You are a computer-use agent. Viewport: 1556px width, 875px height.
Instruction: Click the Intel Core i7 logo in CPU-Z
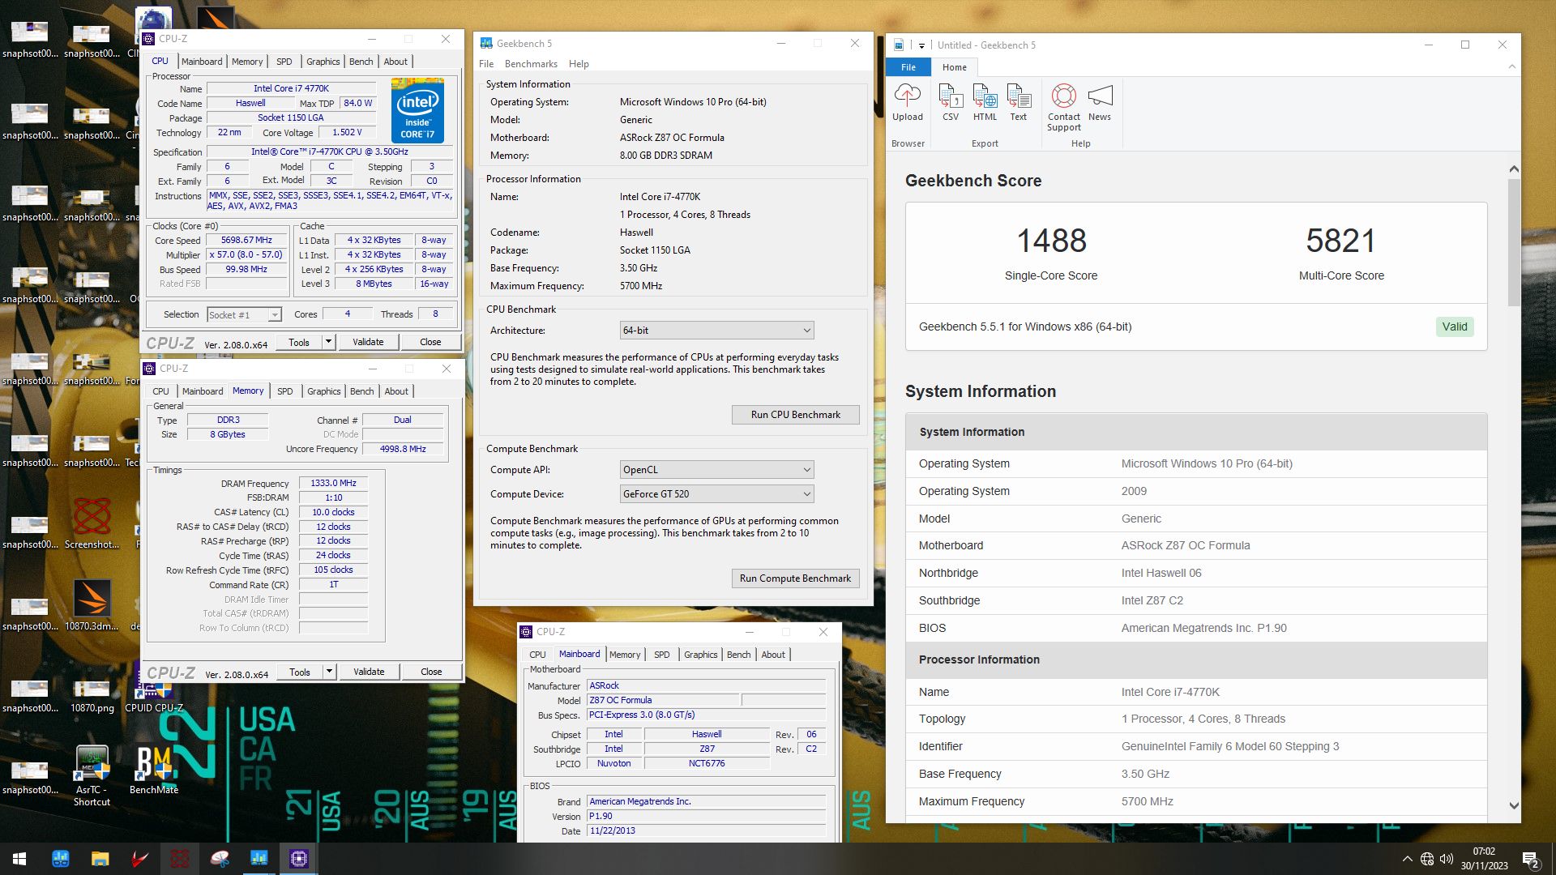[x=417, y=110]
